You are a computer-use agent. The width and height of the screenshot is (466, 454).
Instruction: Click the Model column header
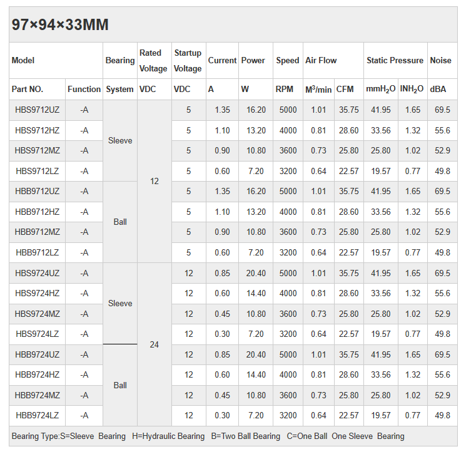coord(23,61)
